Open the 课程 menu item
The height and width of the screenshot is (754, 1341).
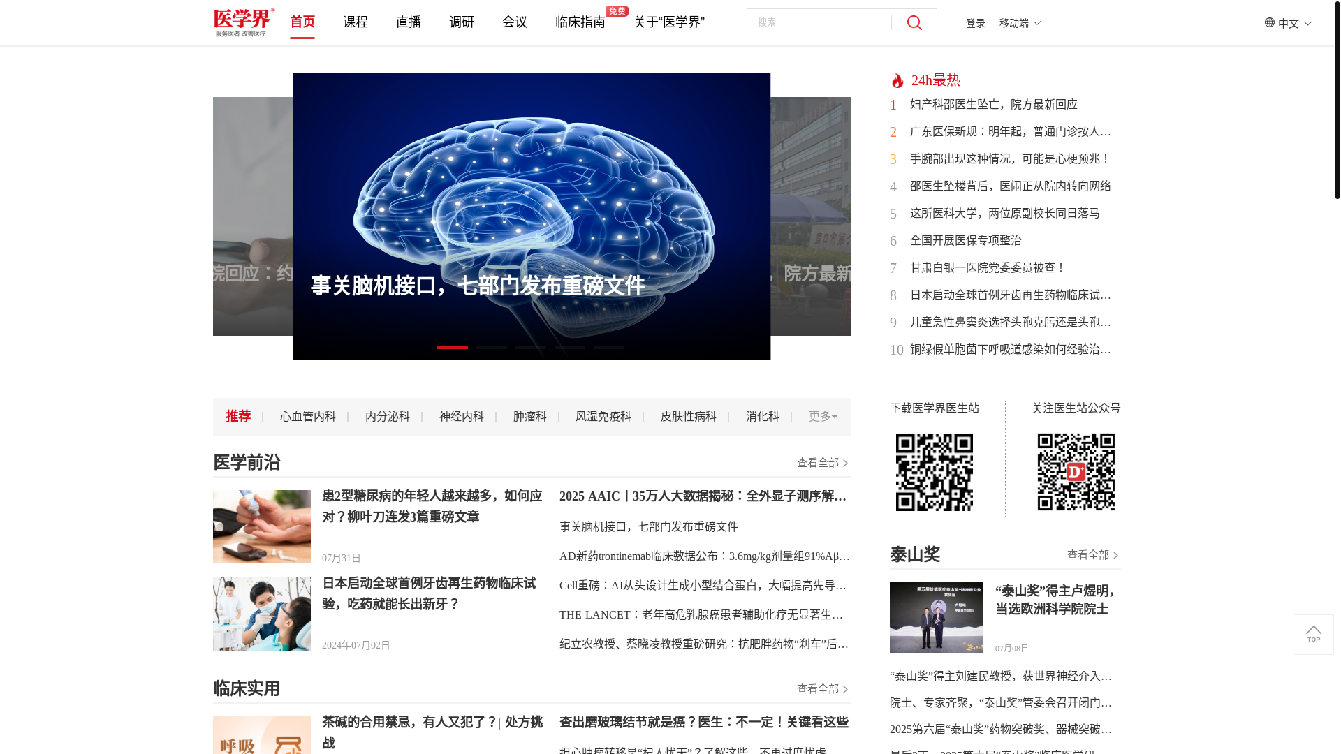pos(356,22)
